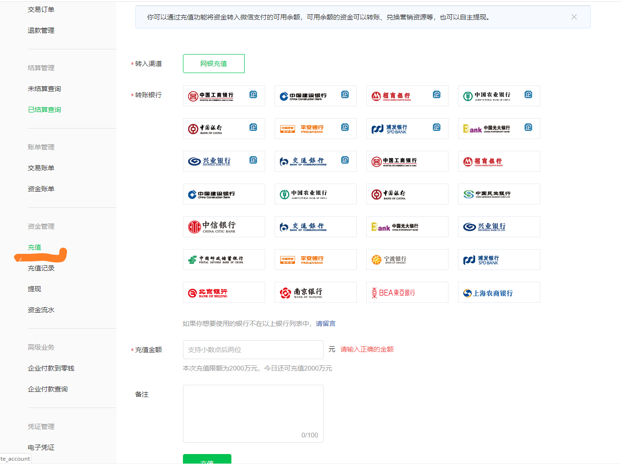Image resolution: width=621 pixels, height=464 pixels.
Task: Select 中国农业银行 card with enterprise badge
Action: [499, 96]
